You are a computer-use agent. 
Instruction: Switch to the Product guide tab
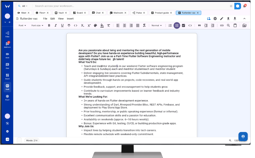click(x=162, y=13)
